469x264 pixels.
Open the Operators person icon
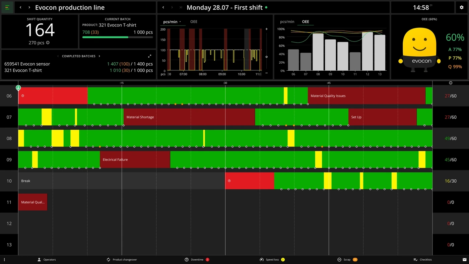pyautogui.click(x=39, y=260)
